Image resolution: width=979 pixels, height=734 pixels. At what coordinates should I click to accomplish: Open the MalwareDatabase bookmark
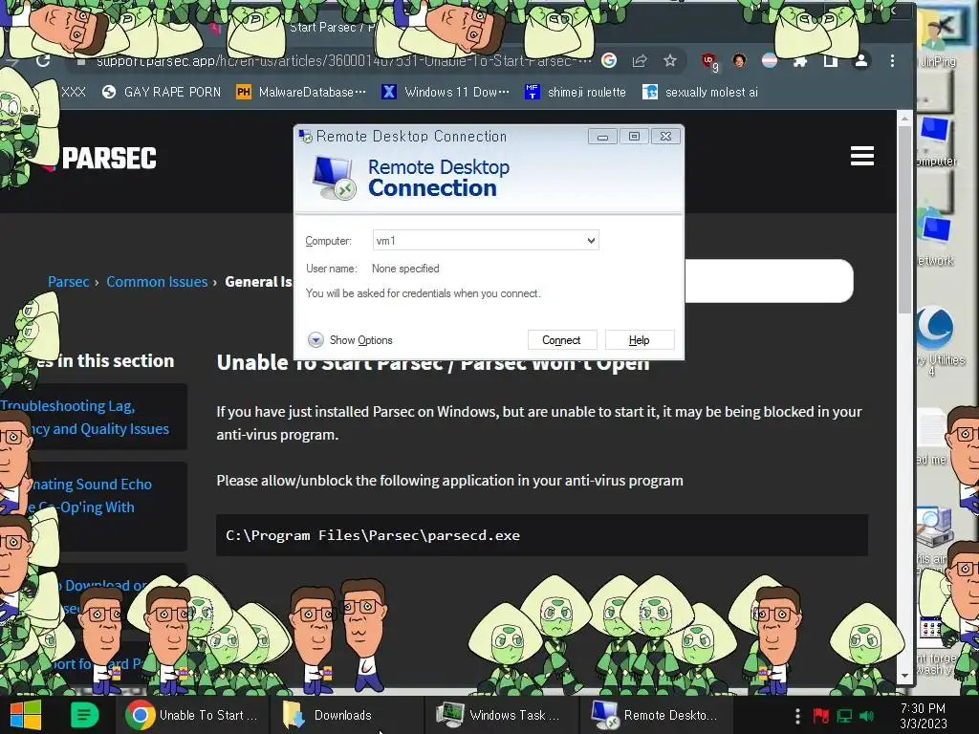(301, 93)
